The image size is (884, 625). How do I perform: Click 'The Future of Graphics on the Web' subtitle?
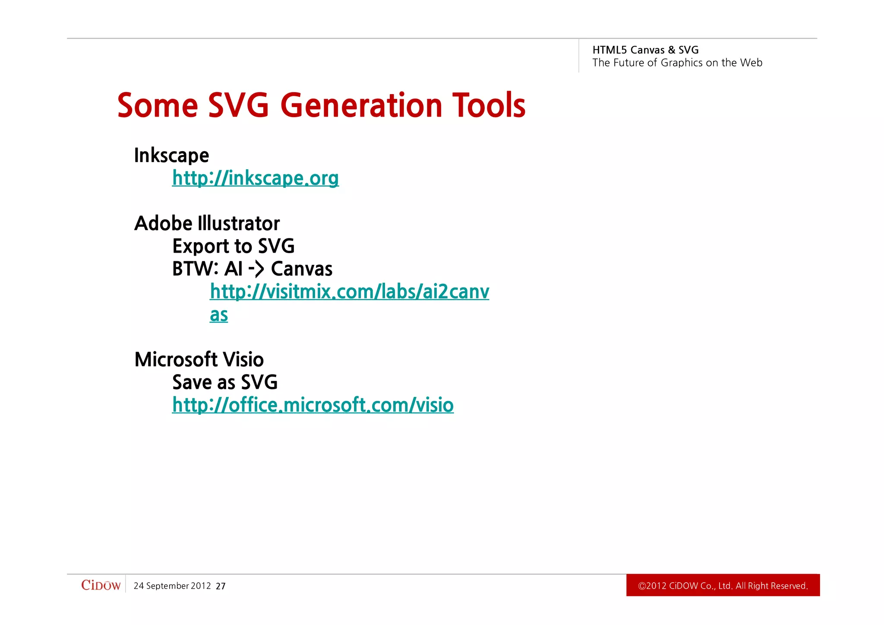point(677,63)
